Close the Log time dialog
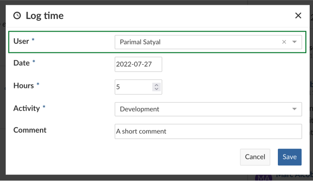Screen dimensions: 313x181 [x=298, y=16]
